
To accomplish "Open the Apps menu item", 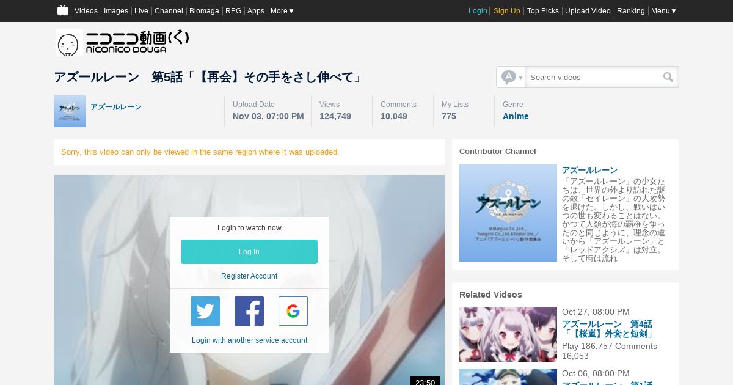I will [256, 11].
